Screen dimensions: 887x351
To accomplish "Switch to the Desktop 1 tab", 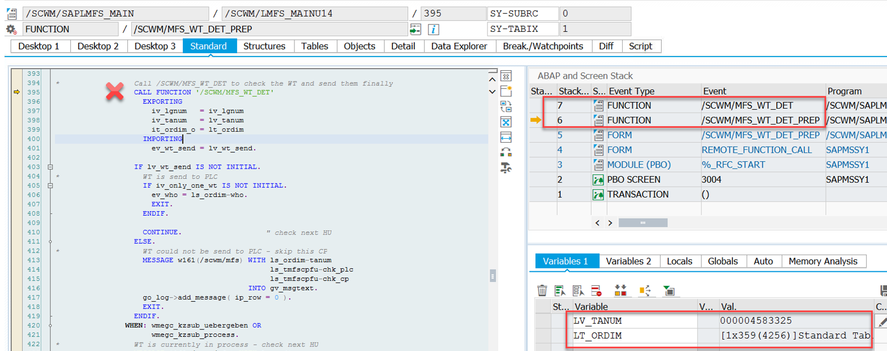I will [39, 46].
